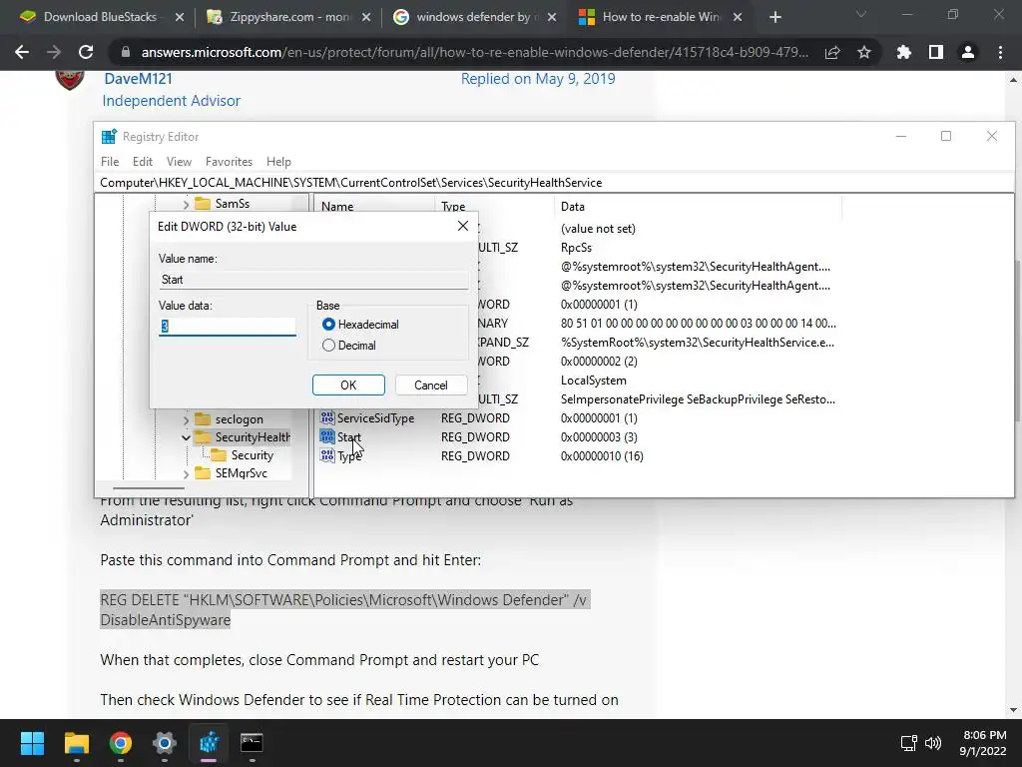Screen dimensions: 1022x767
Task: Bookmark this page with the star
Action: (864, 52)
